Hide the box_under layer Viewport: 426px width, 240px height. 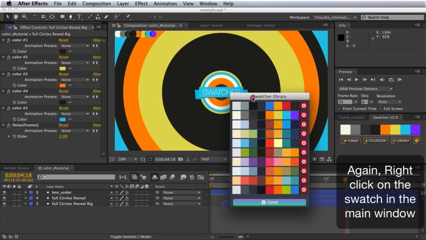4,192
